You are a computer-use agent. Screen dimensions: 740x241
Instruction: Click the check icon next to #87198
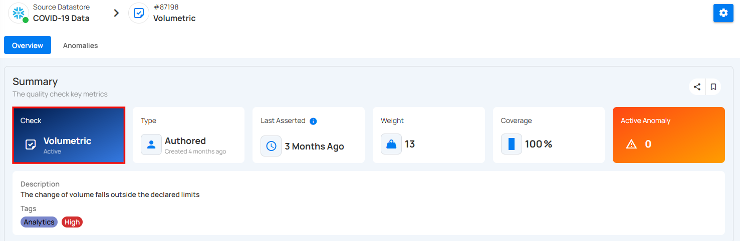point(139,13)
